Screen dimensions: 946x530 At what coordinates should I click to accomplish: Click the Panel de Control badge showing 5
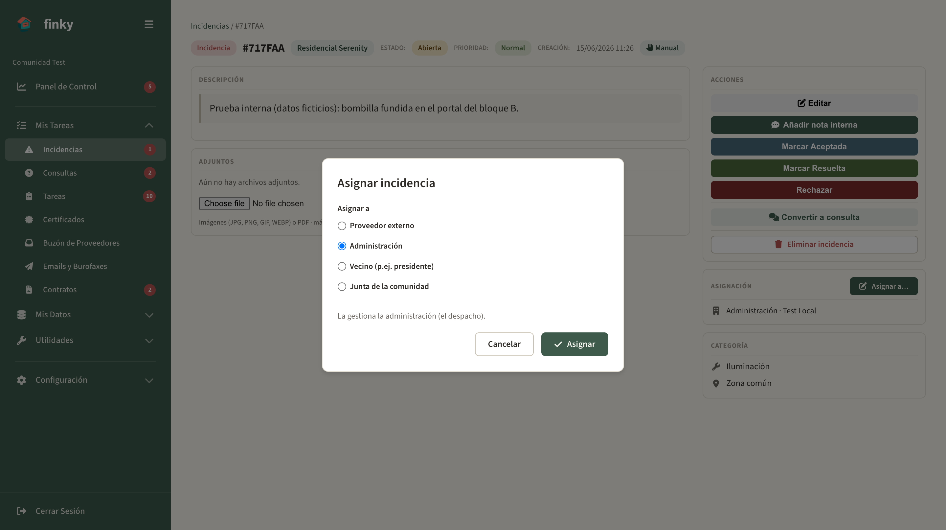[x=149, y=87]
